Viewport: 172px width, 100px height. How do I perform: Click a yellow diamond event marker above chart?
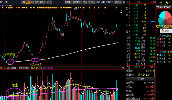(94, 8)
